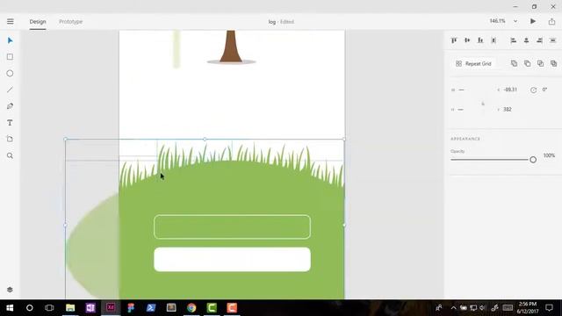The width and height of the screenshot is (562, 316).
Task: Select the Text tool
Action: (x=10, y=123)
